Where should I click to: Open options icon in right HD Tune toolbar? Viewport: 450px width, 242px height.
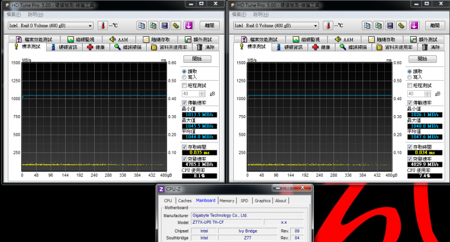(400, 26)
